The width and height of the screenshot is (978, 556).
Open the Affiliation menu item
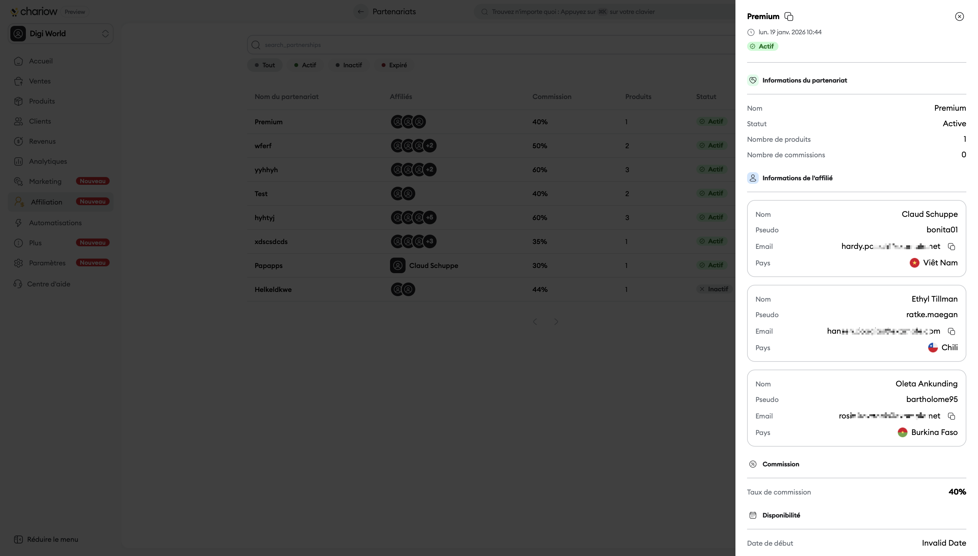(x=47, y=202)
